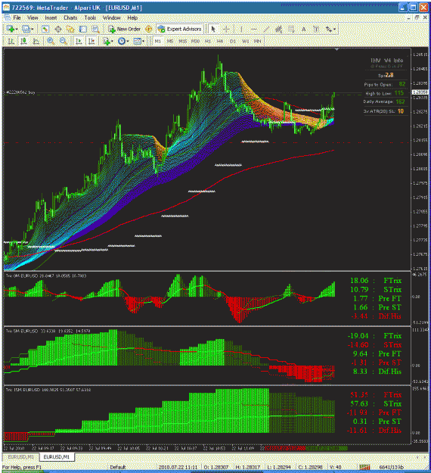
Task: Select the equidistant channel tool
Action: pyautogui.click(x=279, y=29)
